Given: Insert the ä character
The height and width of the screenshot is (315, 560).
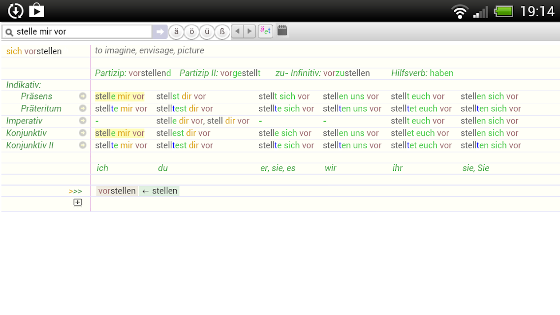Looking at the screenshot, I should (x=176, y=32).
